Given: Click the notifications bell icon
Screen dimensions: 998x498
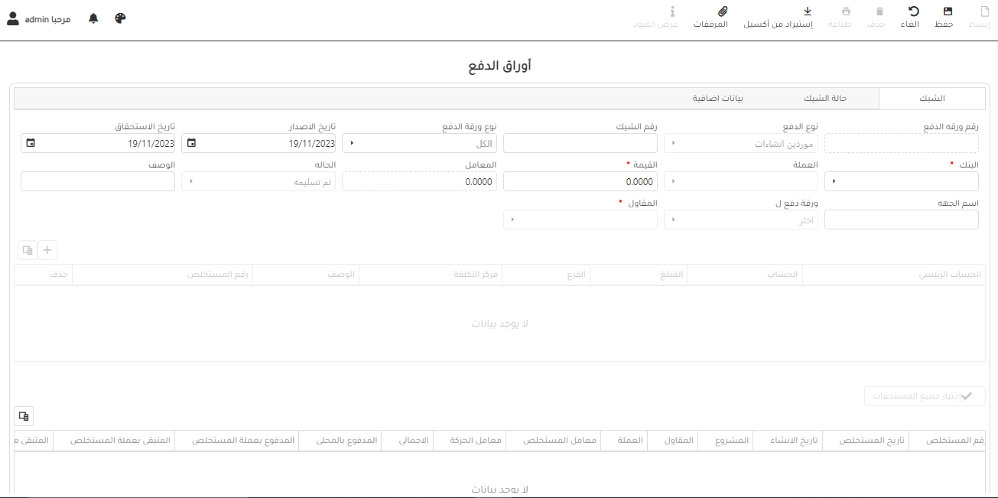Looking at the screenshot, I should pos(94,18).
